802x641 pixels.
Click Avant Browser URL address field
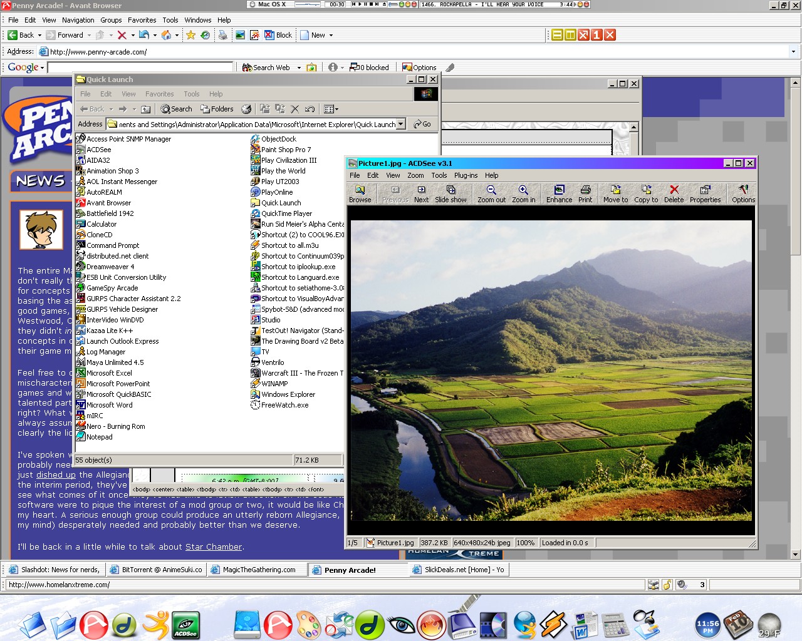[x=414, y=51]
